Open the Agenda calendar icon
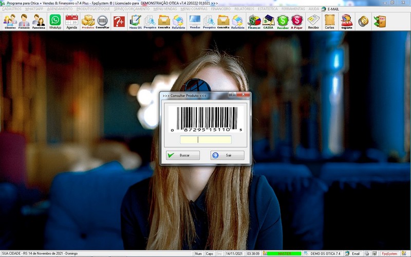The height and width of the screenshot is (257, 411). (x=72, y=21)
